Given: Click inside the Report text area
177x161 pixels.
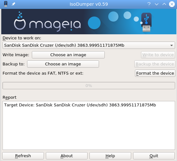Looking at the screenshot, I should 89,125.
